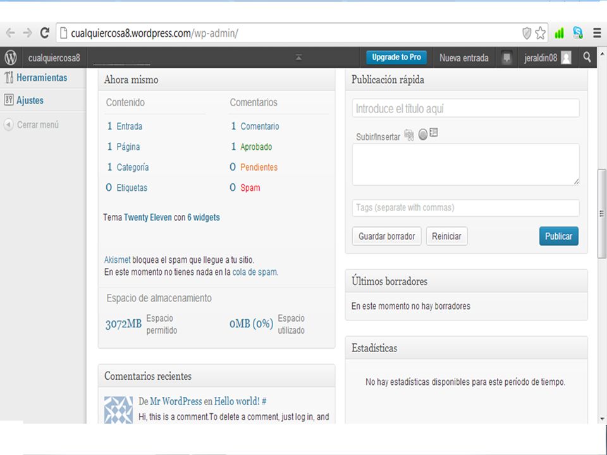The image size is (607, 455).
Task: Click the collapse arrow in admin bar center
Action: (x=298, y=58)
